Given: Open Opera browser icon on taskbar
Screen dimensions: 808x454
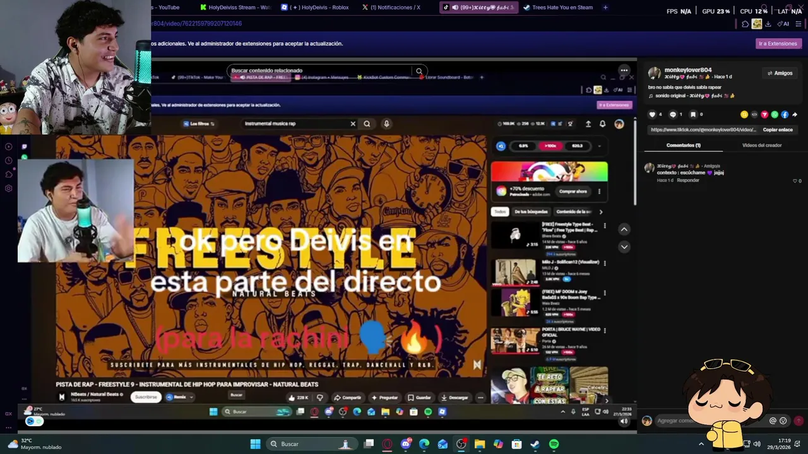Looking at the screenshot, I should tap(387, 444).
